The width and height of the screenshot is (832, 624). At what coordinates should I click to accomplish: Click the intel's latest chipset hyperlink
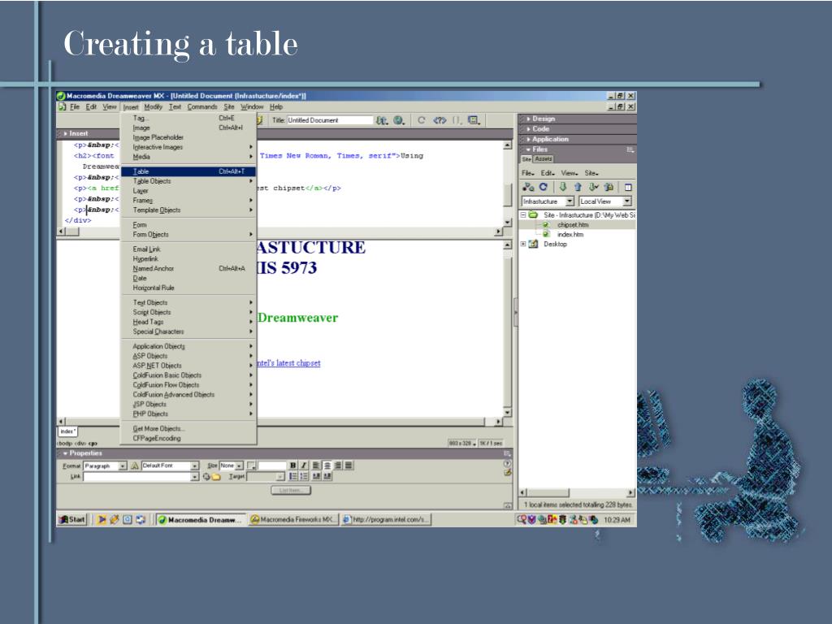click(288, 363)
